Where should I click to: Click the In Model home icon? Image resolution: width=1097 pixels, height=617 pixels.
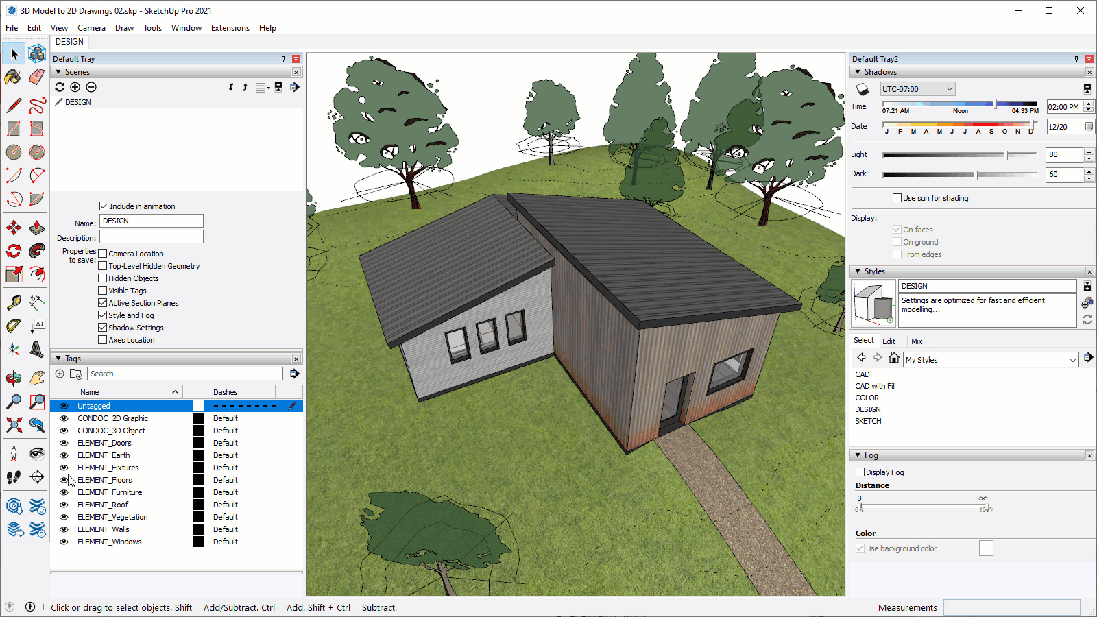pos(893,358)
